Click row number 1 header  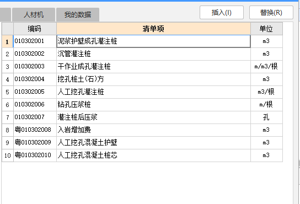8,41
